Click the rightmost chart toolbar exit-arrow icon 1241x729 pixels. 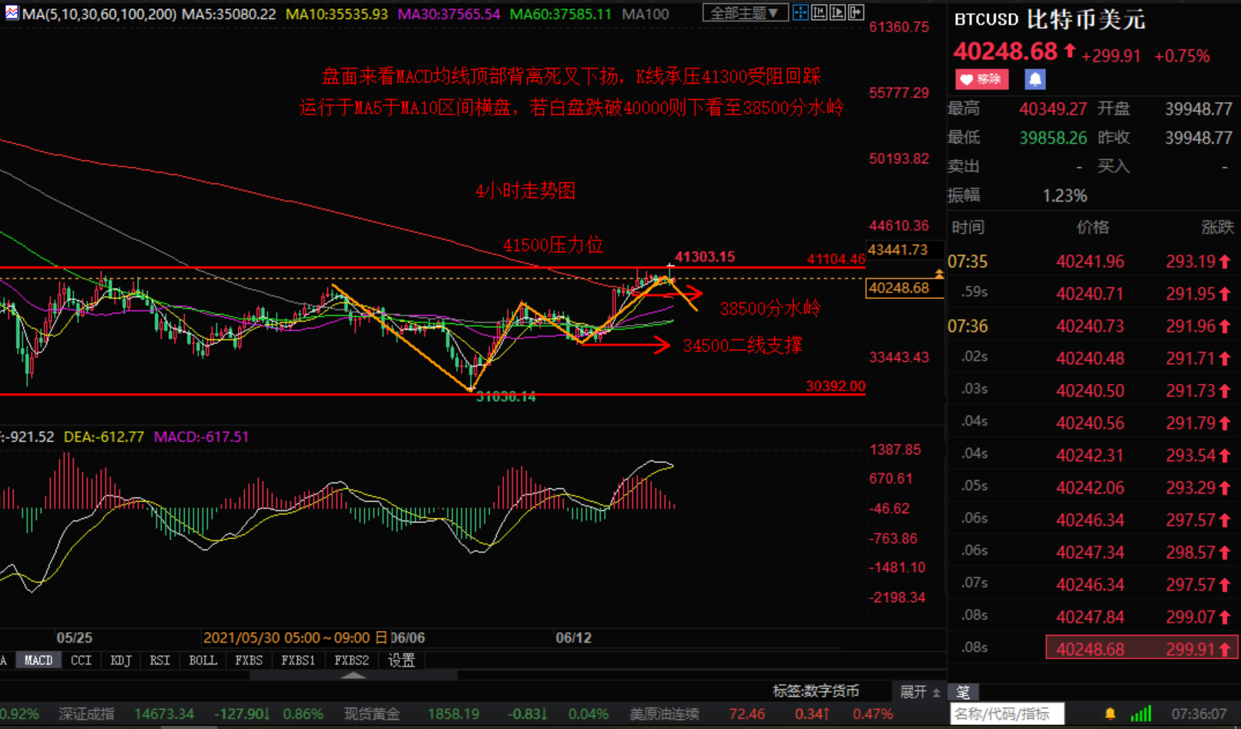(x=856, y=12)
